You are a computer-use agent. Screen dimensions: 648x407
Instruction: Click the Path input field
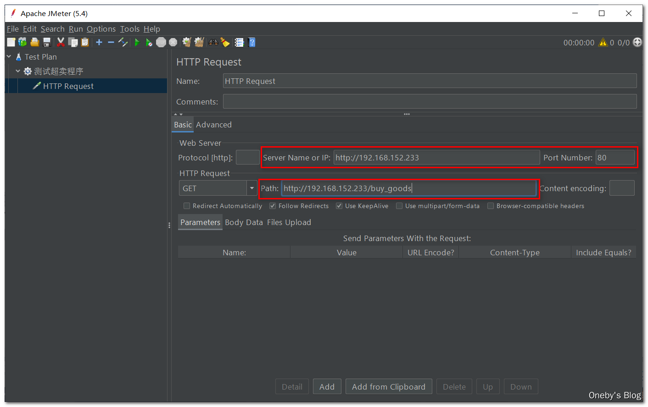(x=409, y=188)
